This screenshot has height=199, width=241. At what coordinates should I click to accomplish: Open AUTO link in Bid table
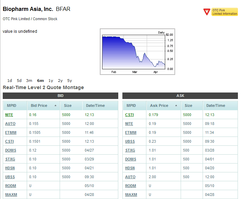[10, 124]
